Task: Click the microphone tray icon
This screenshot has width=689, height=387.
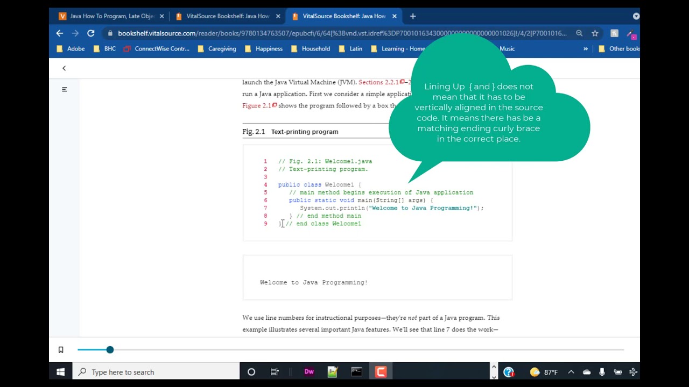Action: [x=602, y=372]
